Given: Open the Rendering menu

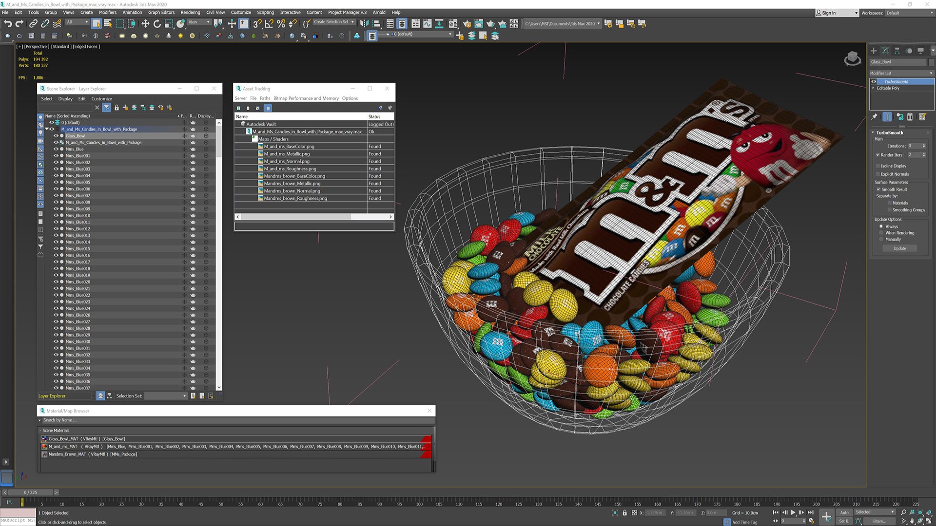Looking at the screenshot, I should pos(190,13).
